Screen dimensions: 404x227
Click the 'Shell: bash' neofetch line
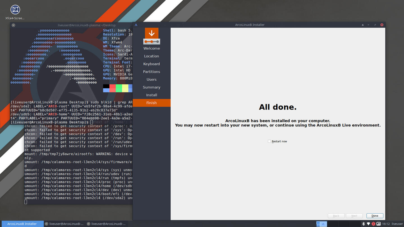[x=118, y=30]
